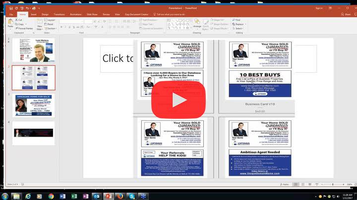Select the third slide thumbnail
The height and width of the screenshot is (200, 357).
(x=33, y=105)
